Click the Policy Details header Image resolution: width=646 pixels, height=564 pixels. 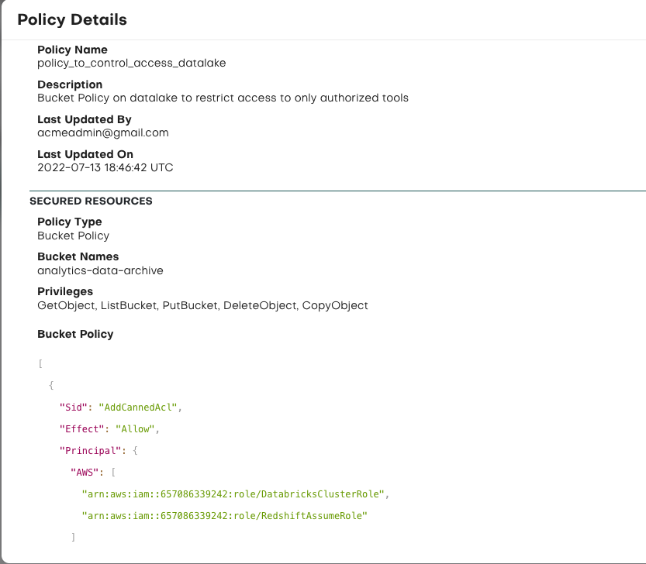(x=74, y=19)
